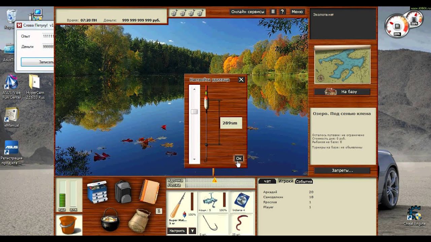Click the help question mark icon
Viewport: 431px width, 242px height.
tap(282, 12)
